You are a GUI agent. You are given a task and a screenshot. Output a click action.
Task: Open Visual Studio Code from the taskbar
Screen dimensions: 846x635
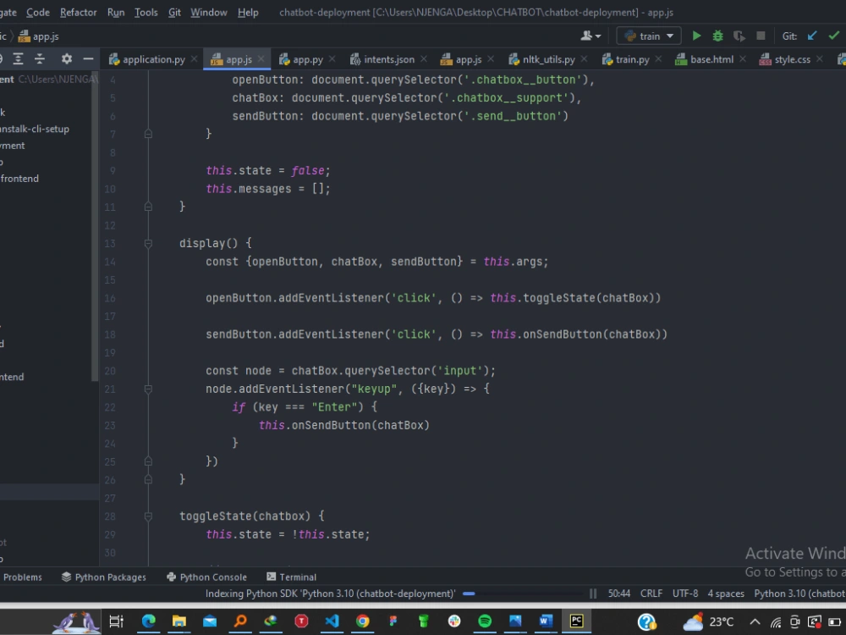pyautogui.click(x=332, y=621)
